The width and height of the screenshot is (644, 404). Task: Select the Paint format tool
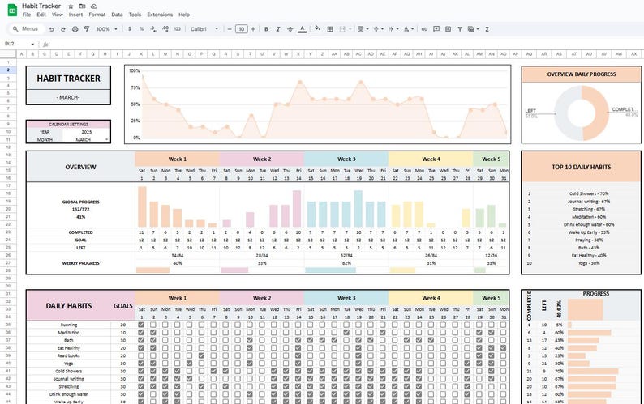point(87,29)
